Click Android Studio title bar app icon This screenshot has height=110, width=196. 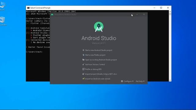pyautogui.click(x=52, y=14)
